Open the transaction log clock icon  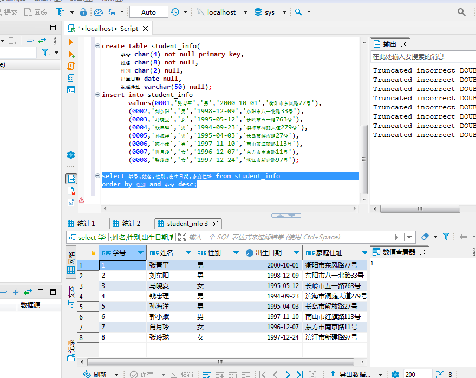click(x=175, y=12)
